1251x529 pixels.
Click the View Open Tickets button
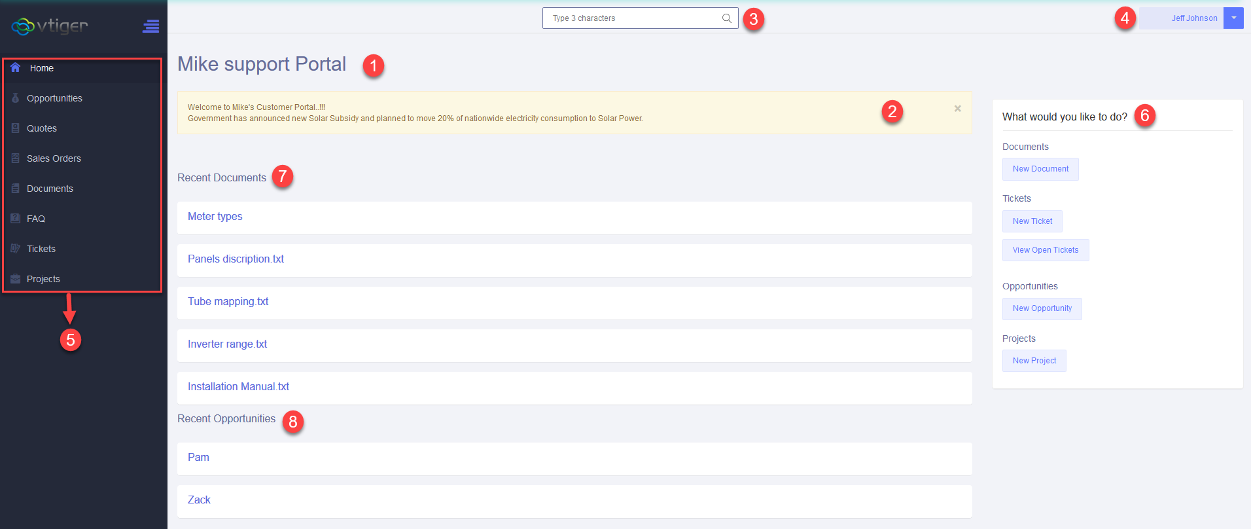(x=1046, y=250)
